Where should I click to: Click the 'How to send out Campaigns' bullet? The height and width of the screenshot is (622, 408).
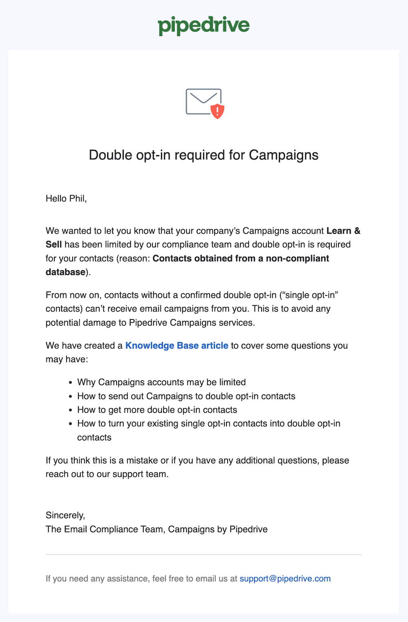tap(186, 396)
